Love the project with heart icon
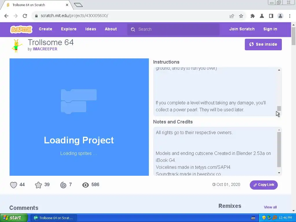 coord(14,185)
